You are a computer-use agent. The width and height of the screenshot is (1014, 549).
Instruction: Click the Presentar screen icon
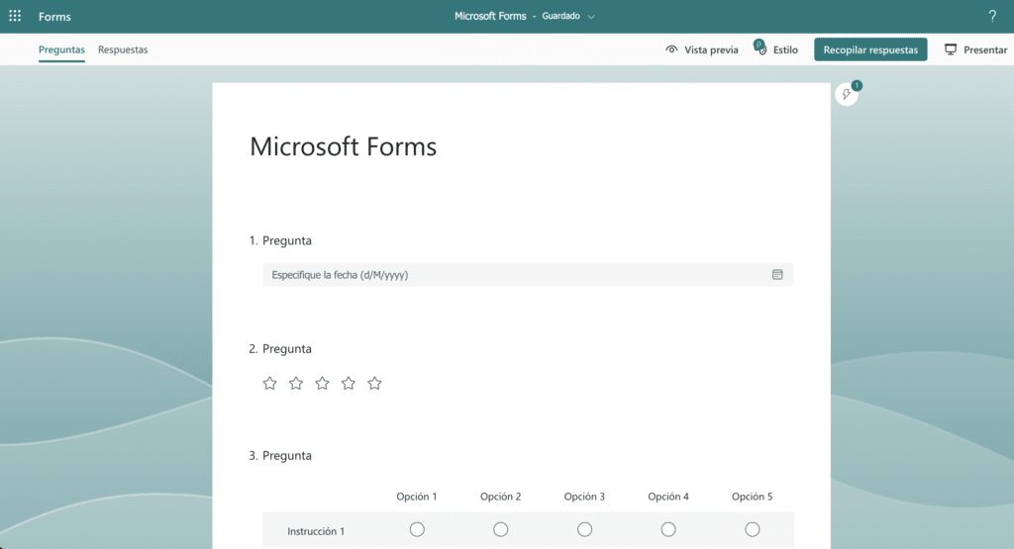pyautogui.click(x=950, y=49)
